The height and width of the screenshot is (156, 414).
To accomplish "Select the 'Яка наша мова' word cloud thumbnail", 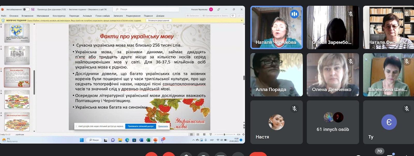I will click(x=17, y=100).
